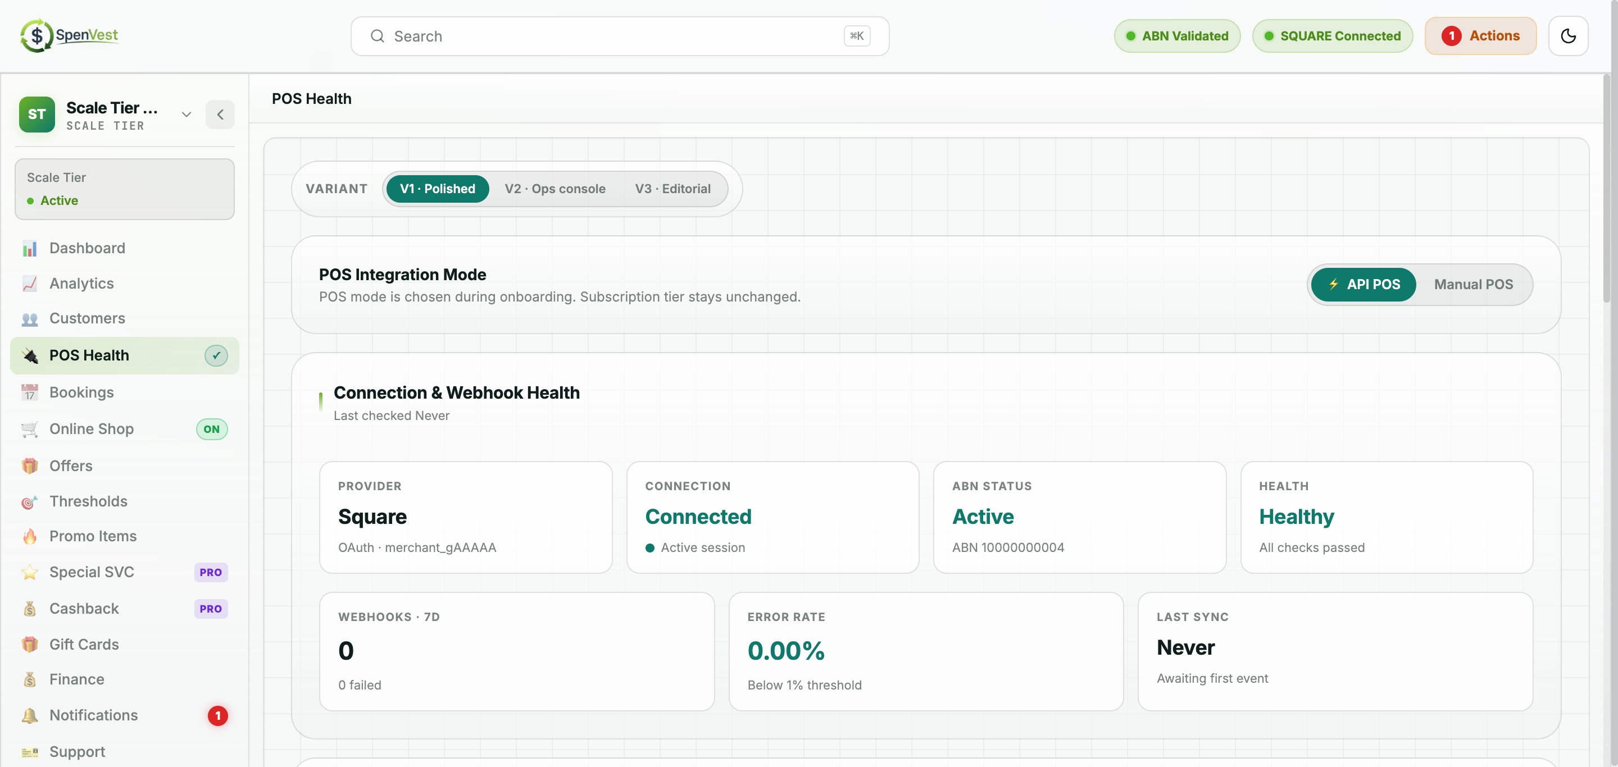Click the Last Sync Never card
Screen dimensions: 1618x767
point(1335,651)
